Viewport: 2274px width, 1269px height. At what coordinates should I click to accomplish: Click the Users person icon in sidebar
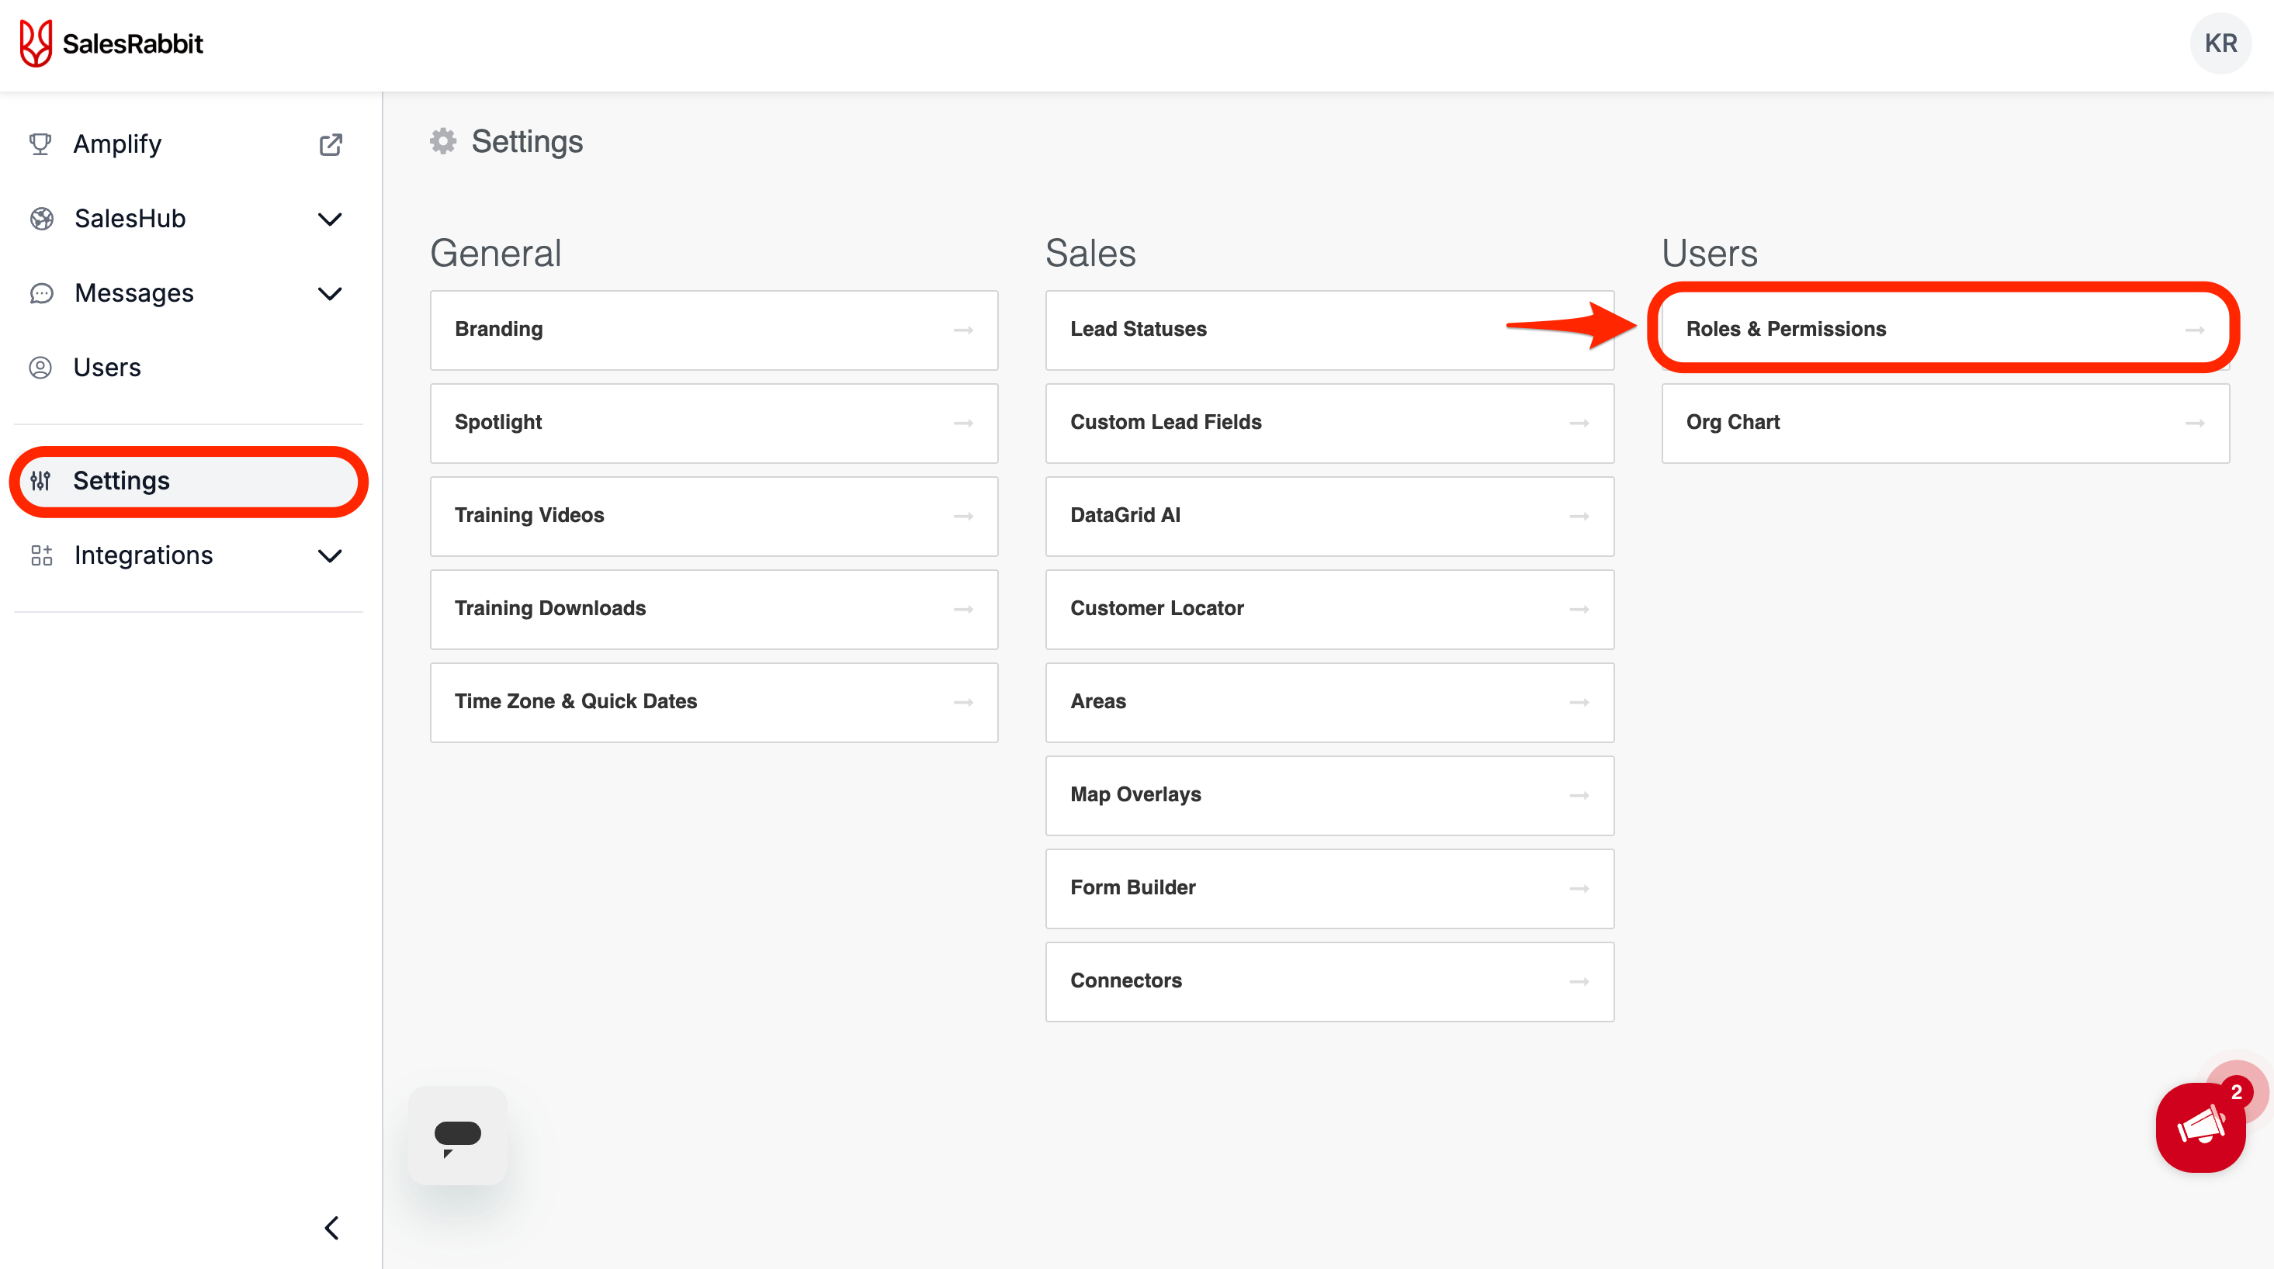(40, 367)
